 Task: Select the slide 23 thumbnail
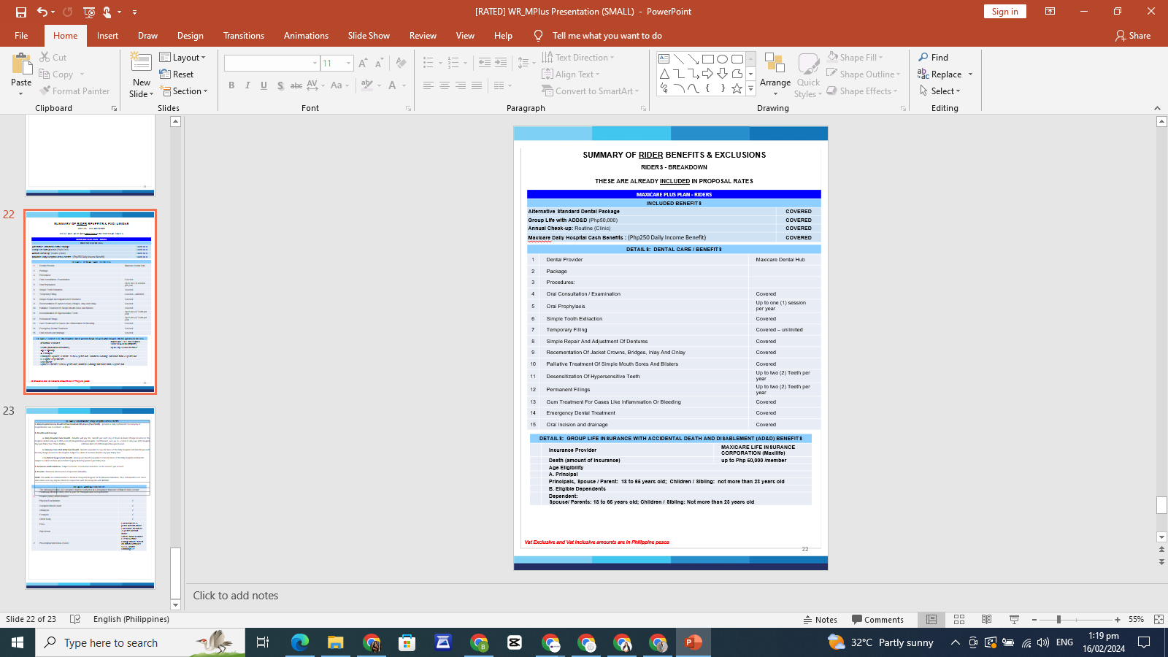91,498
